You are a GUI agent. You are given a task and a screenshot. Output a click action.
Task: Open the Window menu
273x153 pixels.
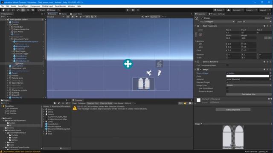[71, 6]
